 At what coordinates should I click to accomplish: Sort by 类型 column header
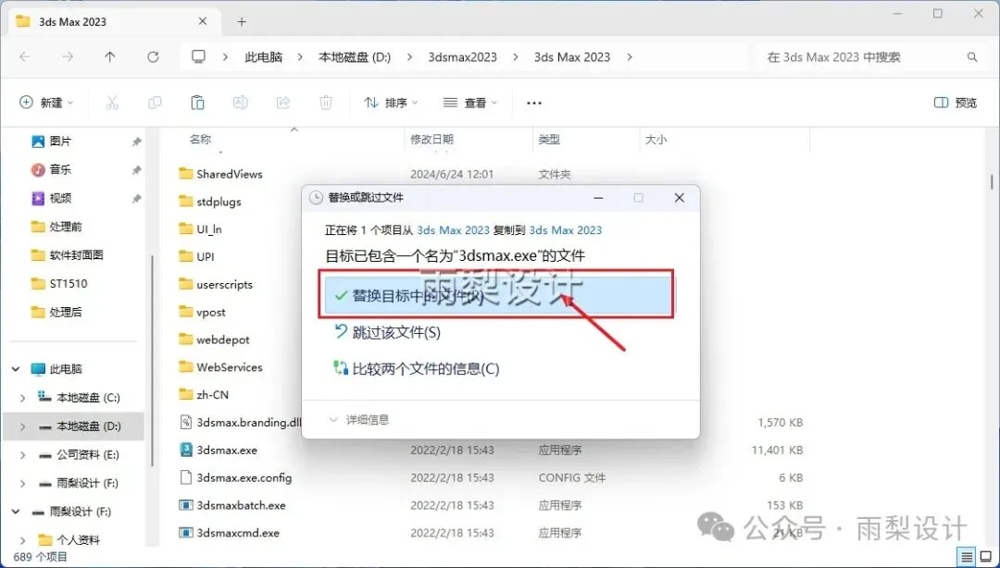(549, 139)
